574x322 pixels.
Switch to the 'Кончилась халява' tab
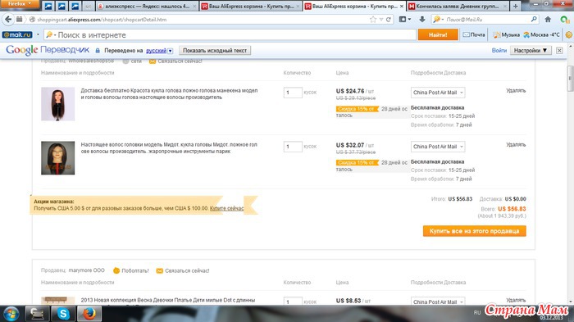click(458, 7)
